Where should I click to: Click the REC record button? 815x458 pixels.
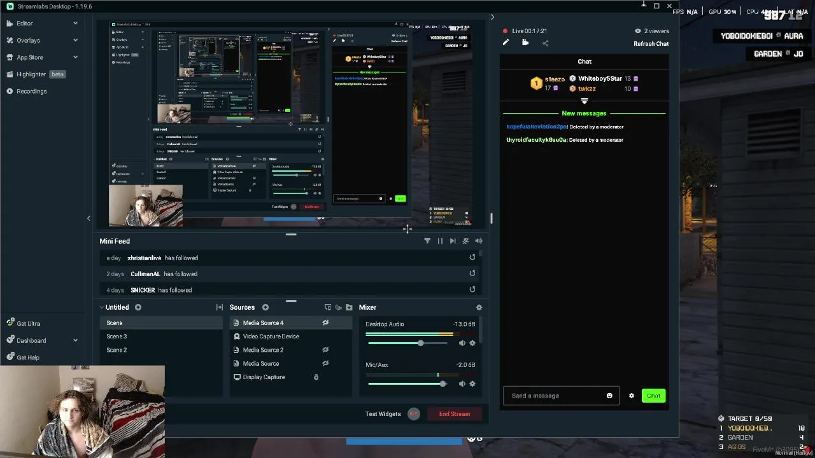pyautogui.click(x=414, y=414)
